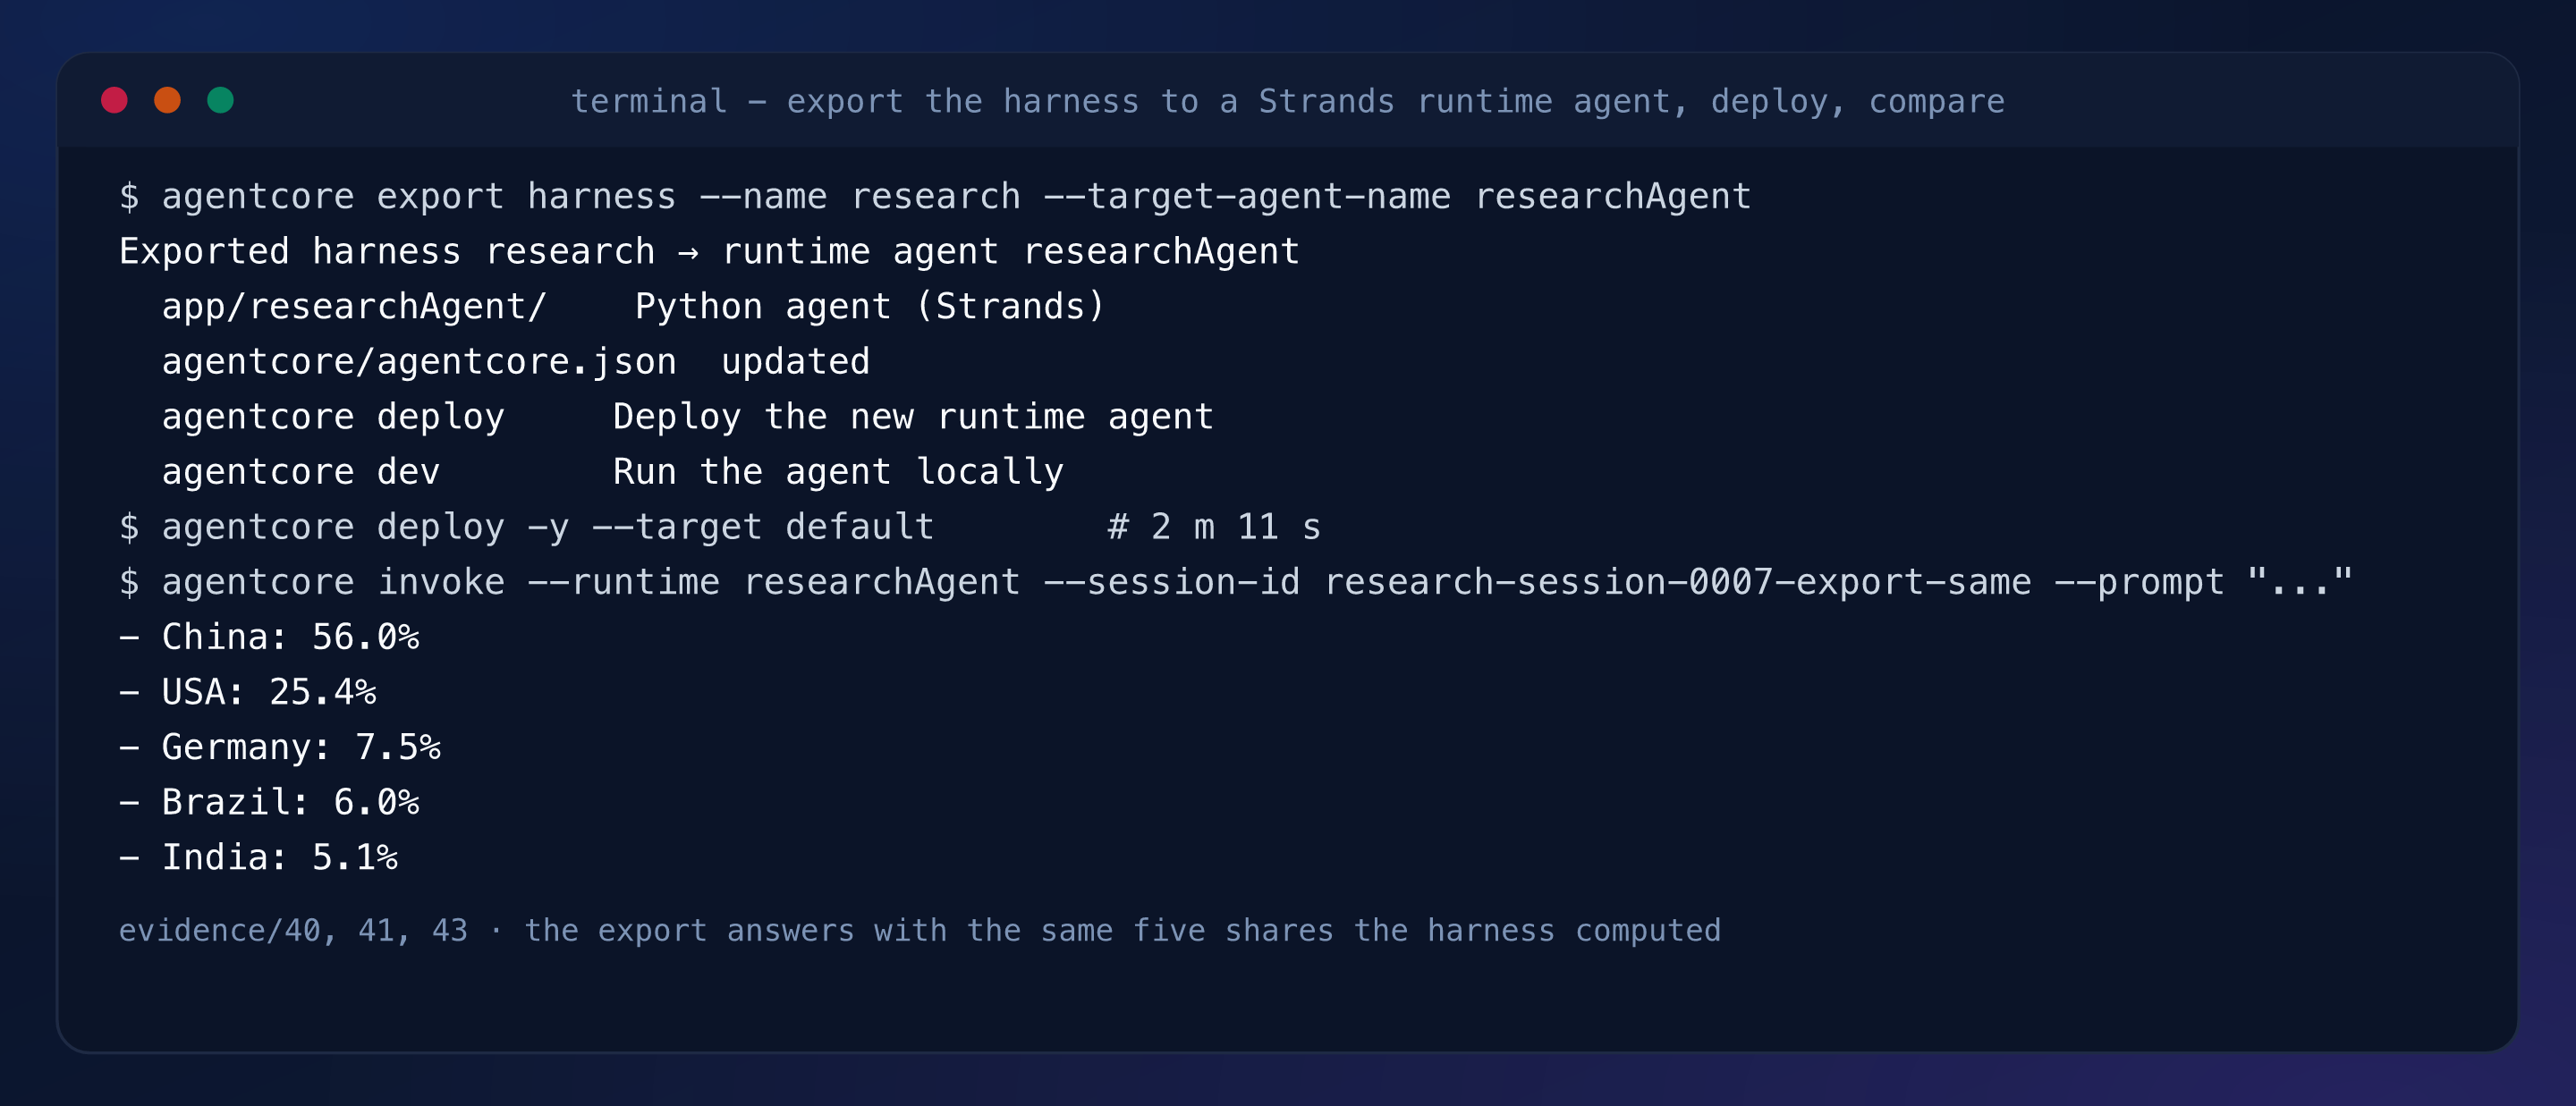Click the 'evidence/40, 41, 43' caption reference
This screenshot has height=1106, width=2576.
point(293,930)
